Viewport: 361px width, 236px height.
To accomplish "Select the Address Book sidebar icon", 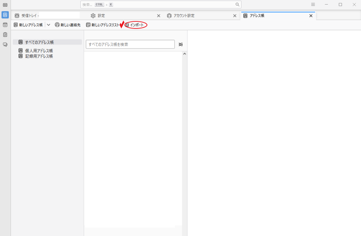I will pos(5,15).
